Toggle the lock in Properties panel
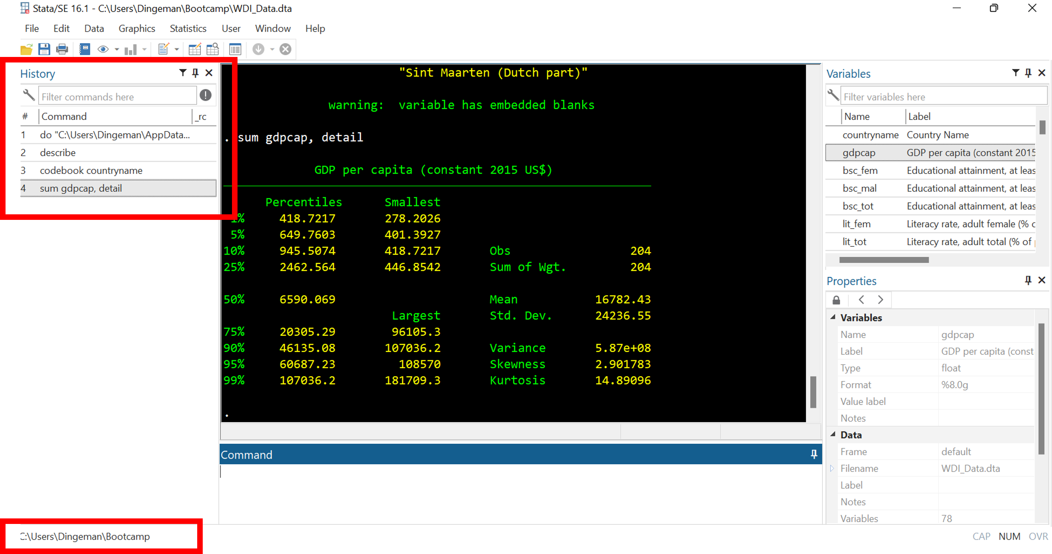The width and height of the screenshot is (1052, 554). pyautogui.click(x=836, y=300)
